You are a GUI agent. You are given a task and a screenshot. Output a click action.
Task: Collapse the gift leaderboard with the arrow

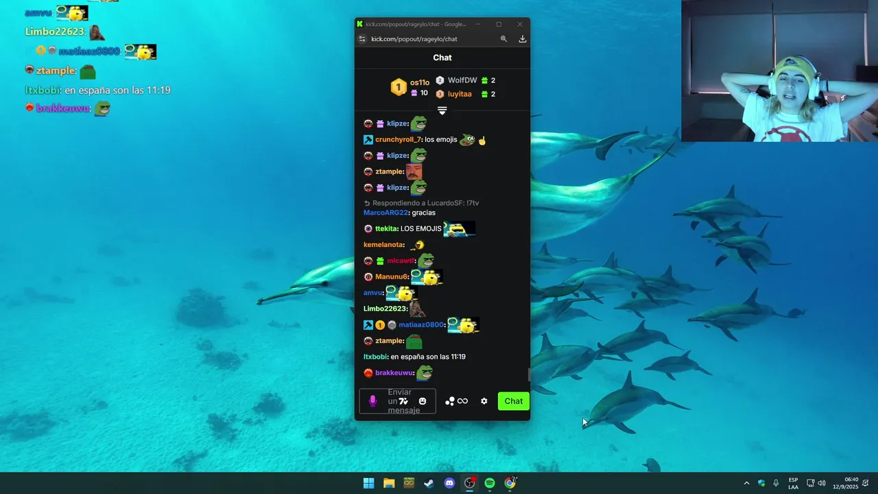pyautogui.click(x=442, y=110)
